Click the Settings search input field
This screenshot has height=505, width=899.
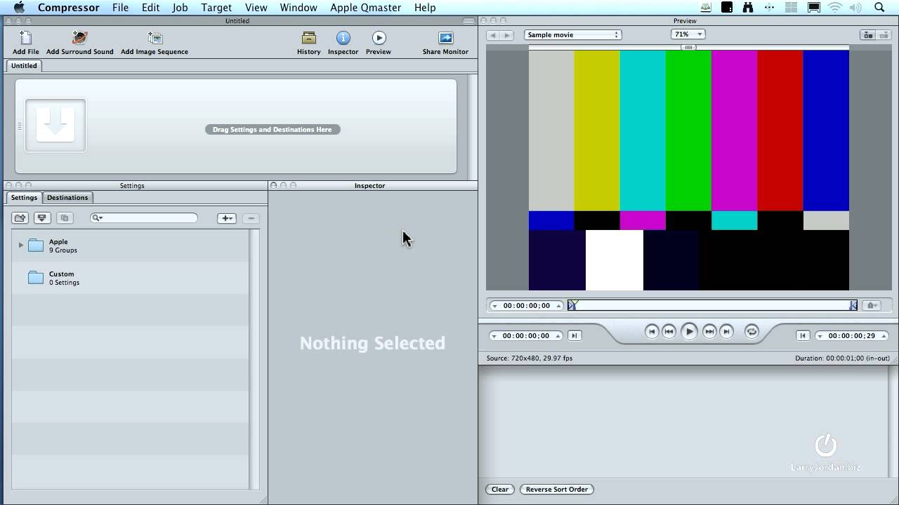(144, 218)
